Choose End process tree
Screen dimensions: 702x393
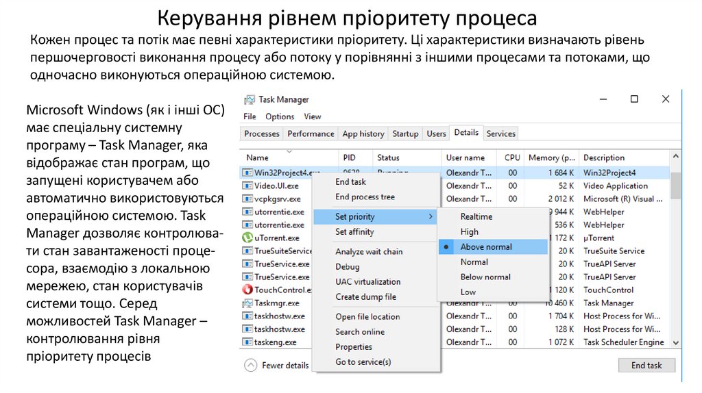click(x=376, y=196)
